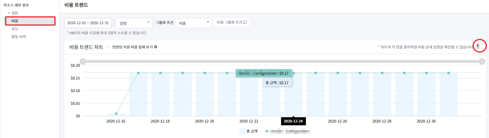Screen dimensions: 489x138
Task: Open the 활동 이력 menu item
Action: point(19,37)
